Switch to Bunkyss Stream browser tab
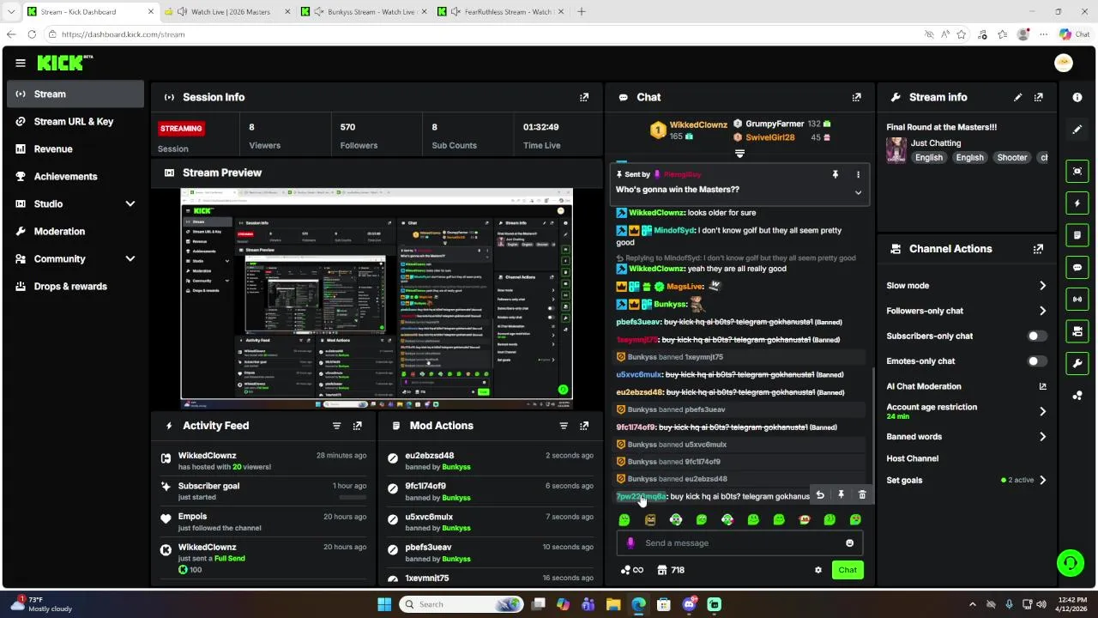The height and width of the screenshot is (618, 1098). point(365,12)
